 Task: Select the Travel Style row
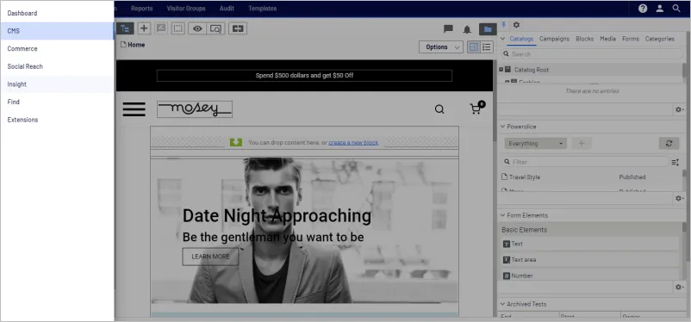(590, 176)
